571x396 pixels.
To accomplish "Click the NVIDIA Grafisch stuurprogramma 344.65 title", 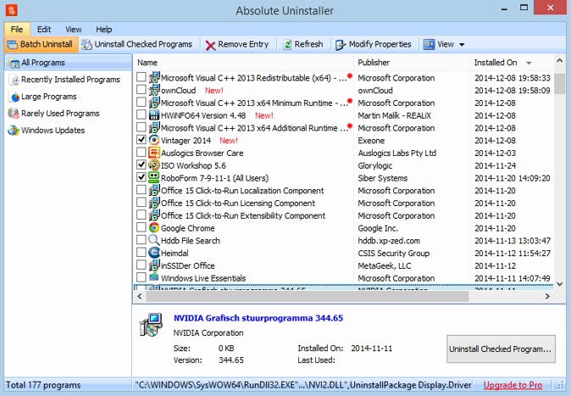I will 258,318.
